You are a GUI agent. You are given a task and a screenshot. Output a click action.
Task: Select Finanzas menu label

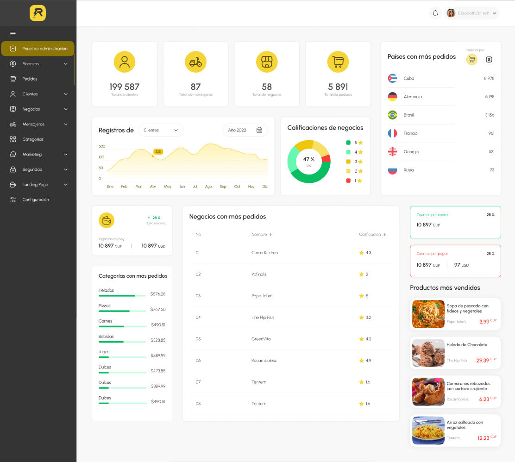[x=31, y=64]
